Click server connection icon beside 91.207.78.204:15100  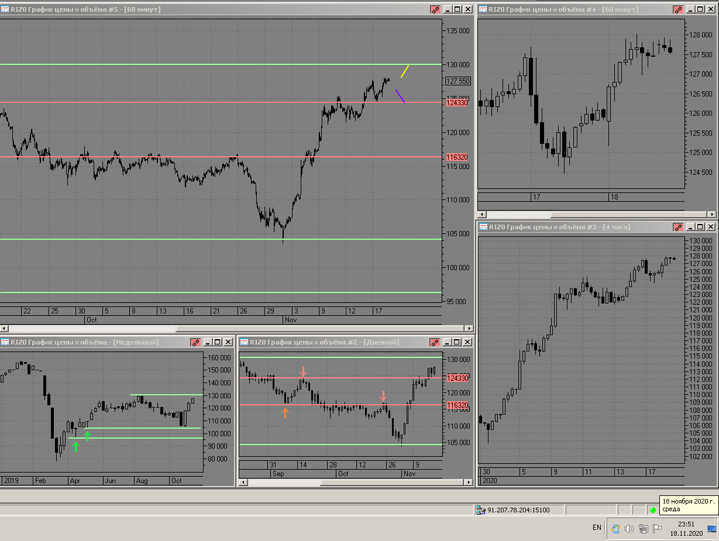[x=481, y=510]
